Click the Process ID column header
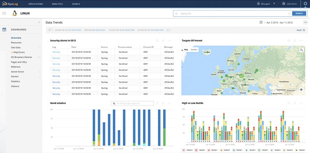 tap(148, 47)
